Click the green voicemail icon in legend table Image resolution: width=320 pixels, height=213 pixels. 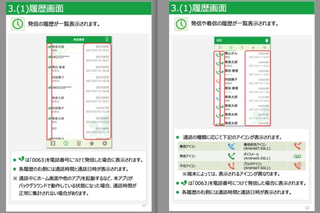coord(298,156)
